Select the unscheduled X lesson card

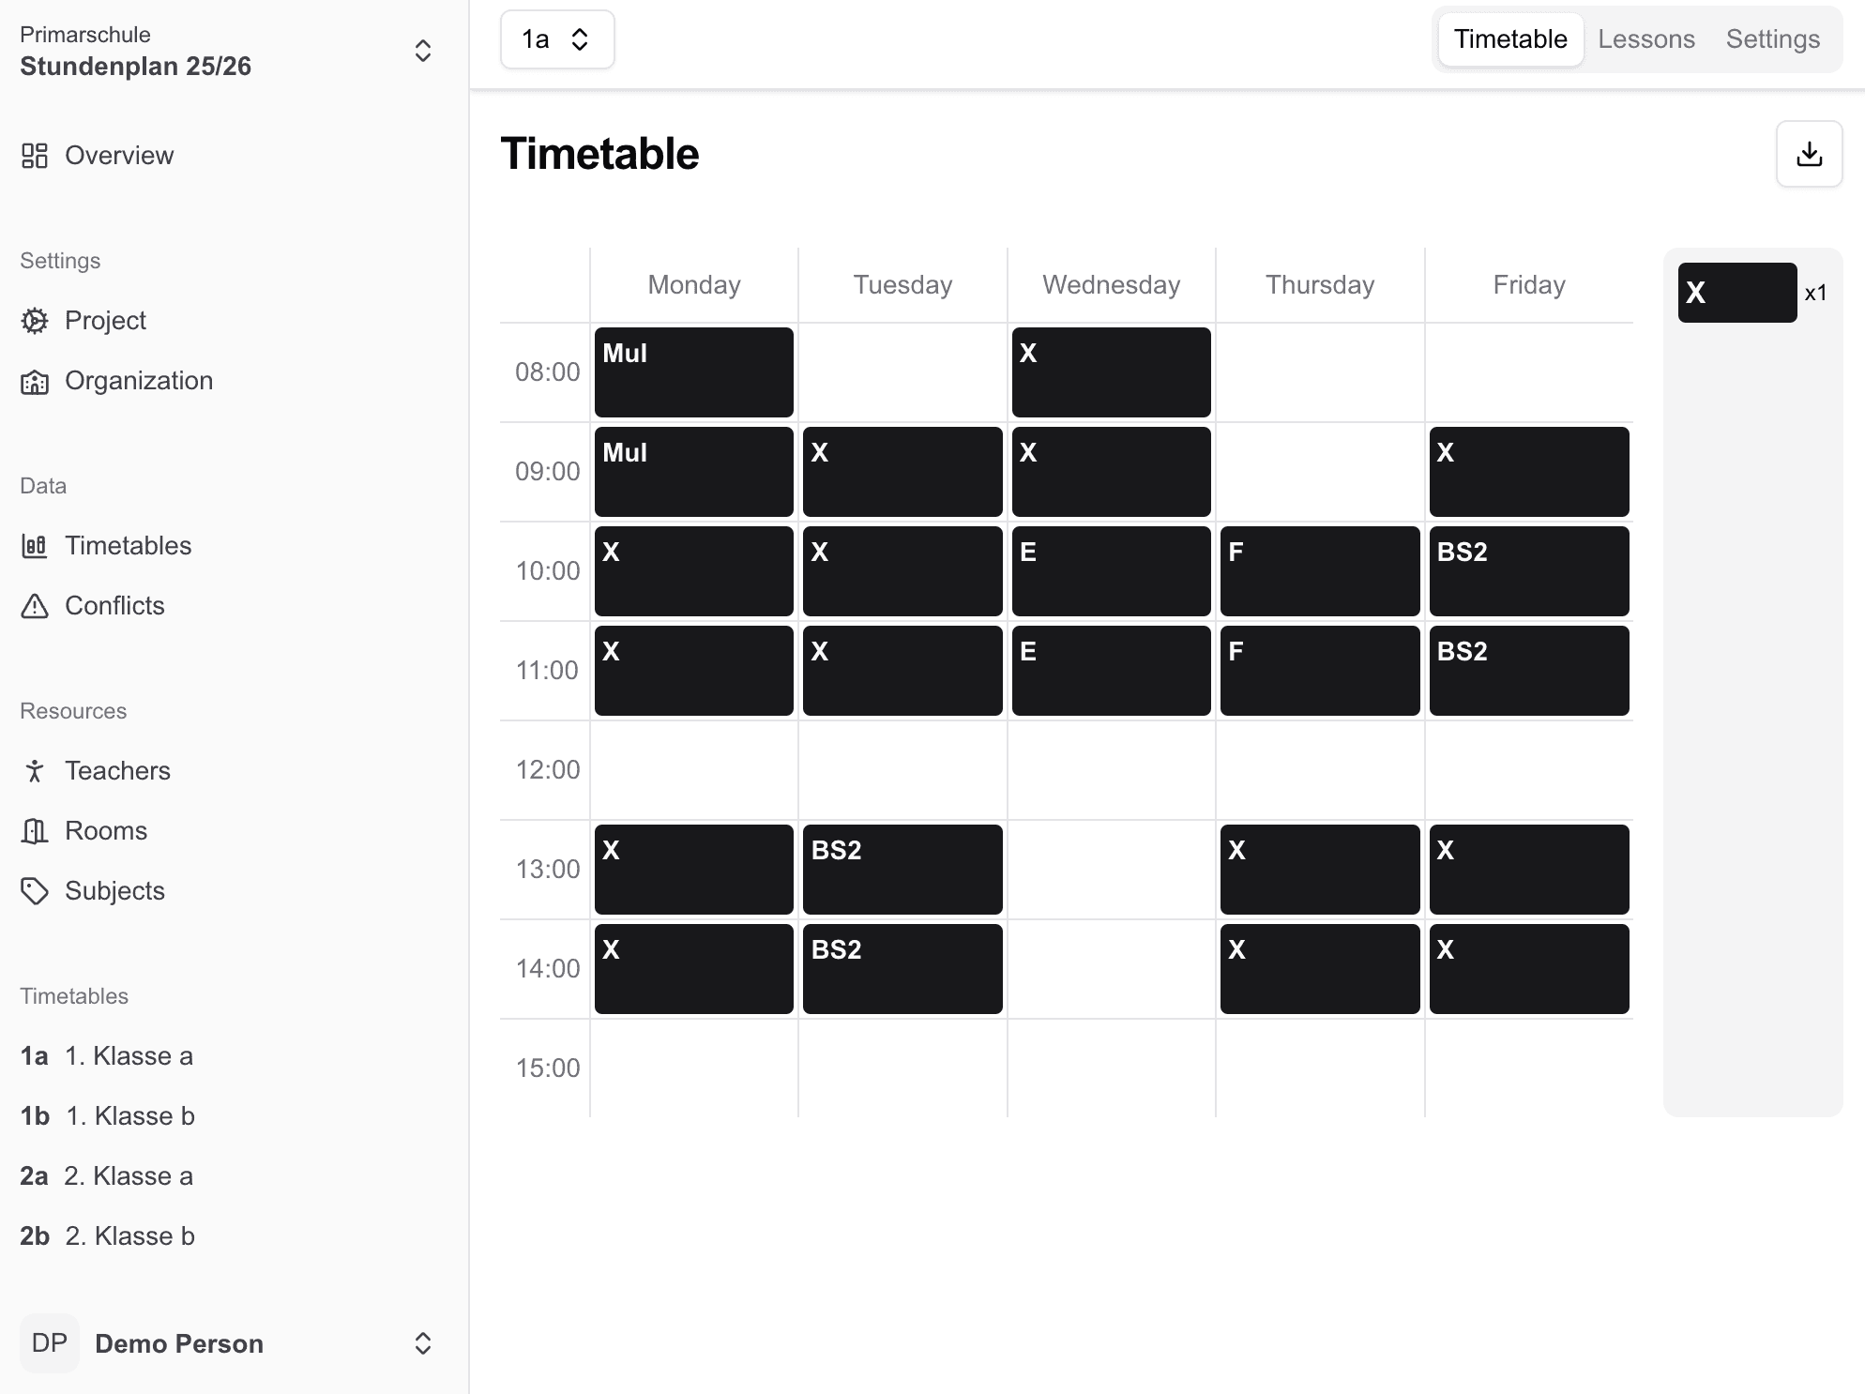[x=1736, y=293]
